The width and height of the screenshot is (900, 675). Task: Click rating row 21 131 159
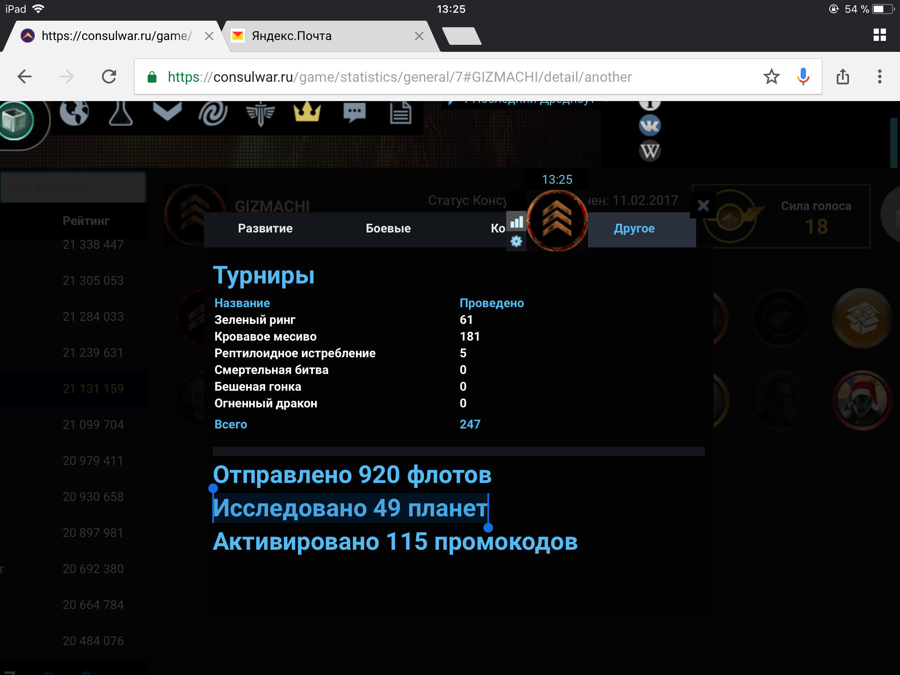click(x=93, y=388)
